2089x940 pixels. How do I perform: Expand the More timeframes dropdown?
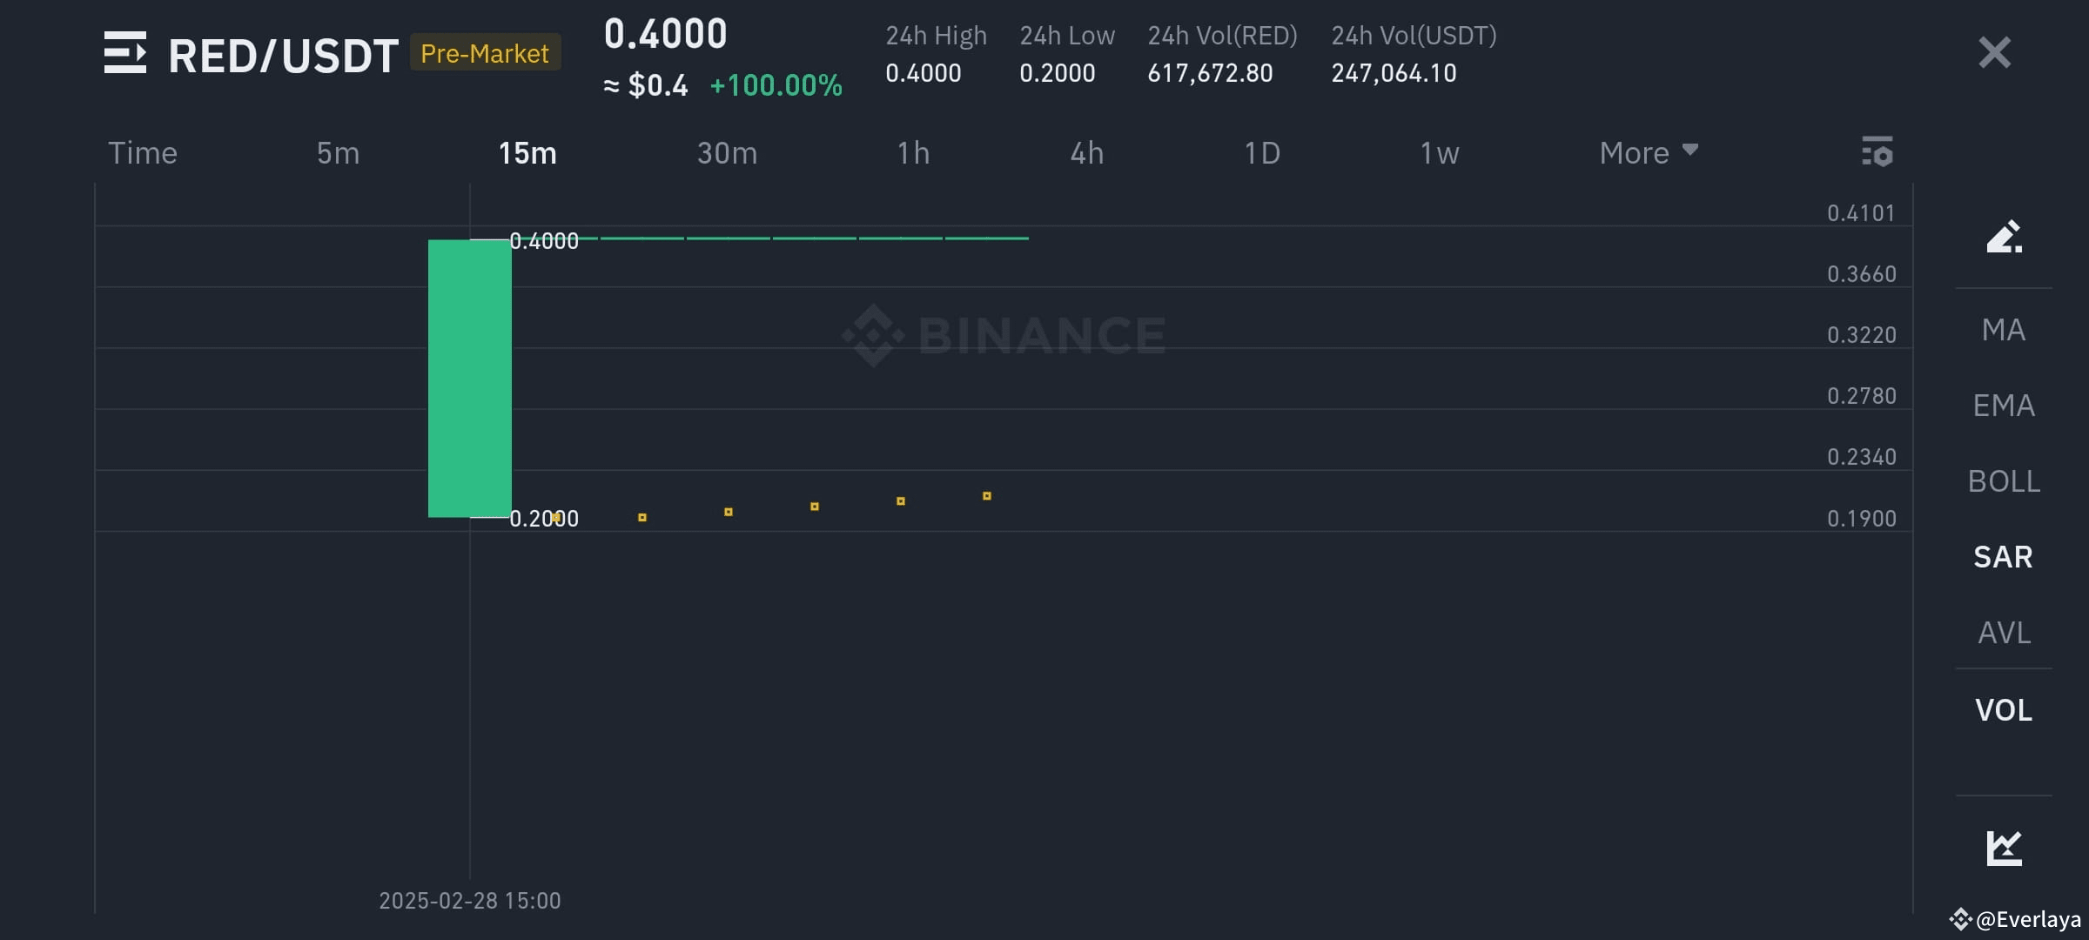point(1647,152)
